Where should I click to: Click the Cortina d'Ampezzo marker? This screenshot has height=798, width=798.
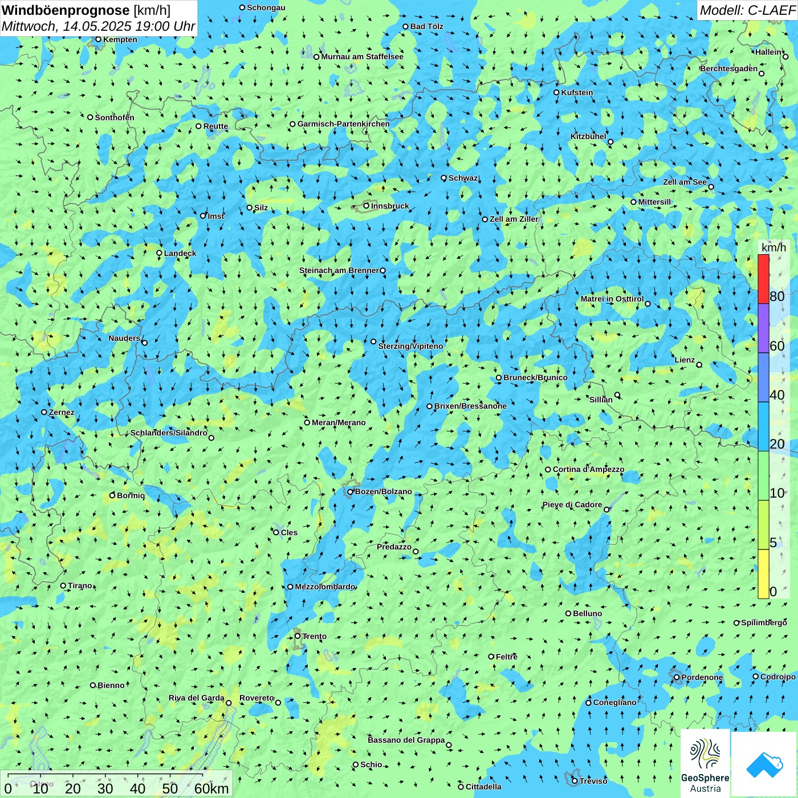point(548,470)
